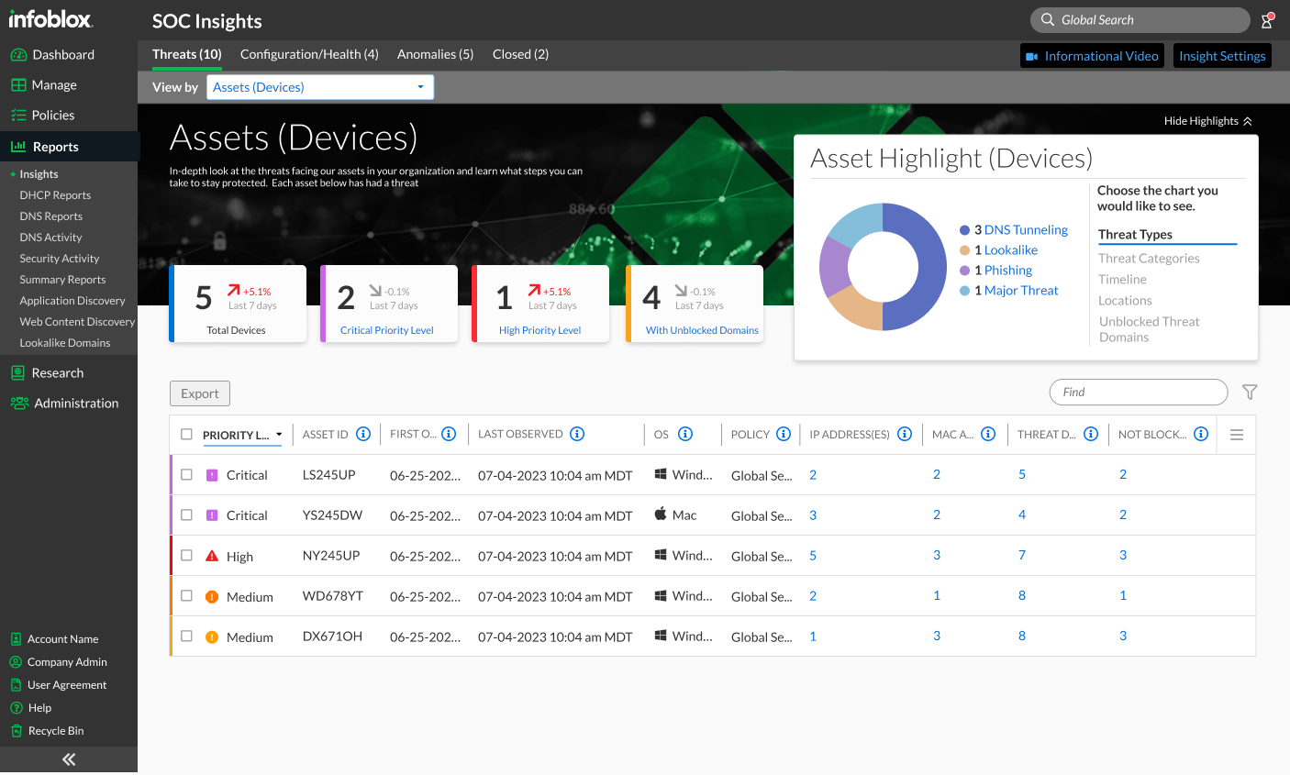Click the User Agreement document icon
This screenshot has width=1290, height=775.
[16, 685]
